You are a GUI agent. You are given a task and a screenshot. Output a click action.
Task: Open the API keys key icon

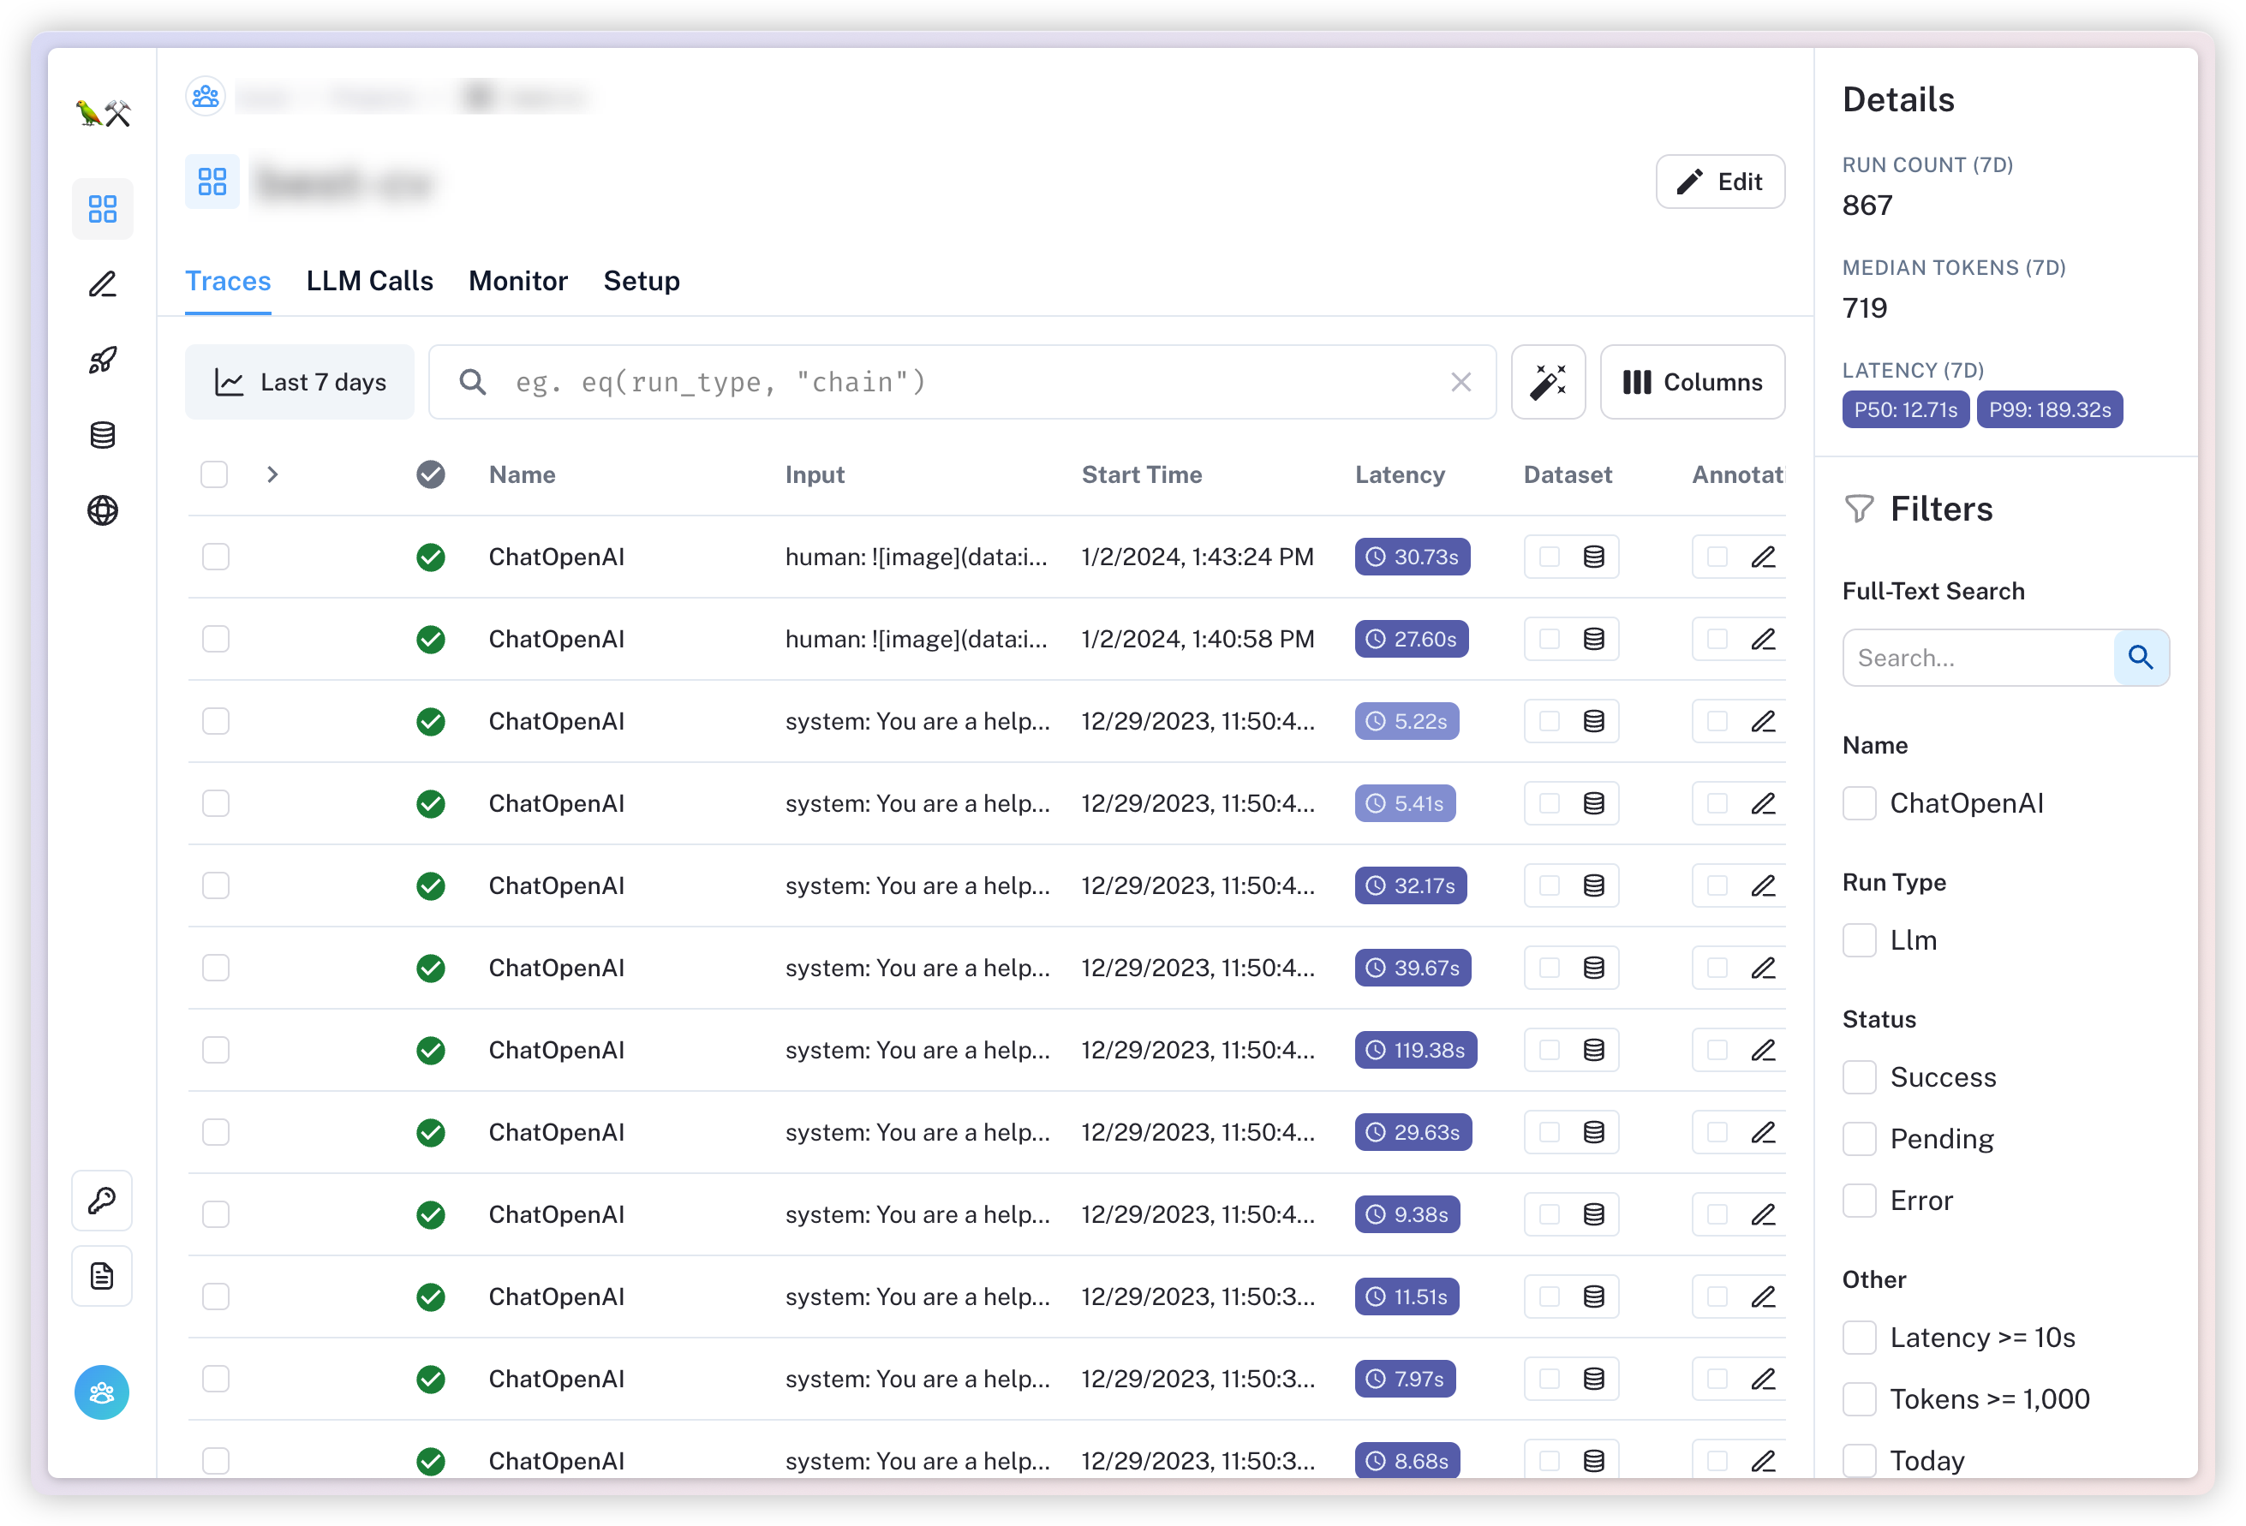tap(103, 1201)
